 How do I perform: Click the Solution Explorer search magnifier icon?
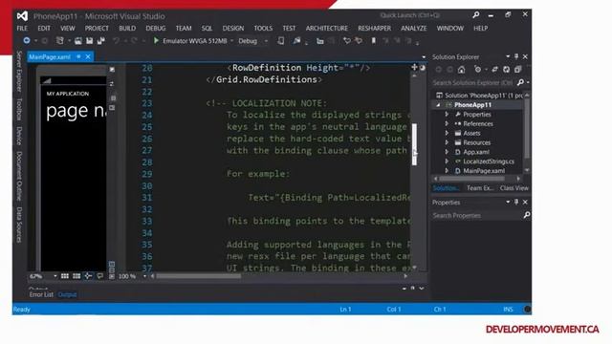point(520,83)
